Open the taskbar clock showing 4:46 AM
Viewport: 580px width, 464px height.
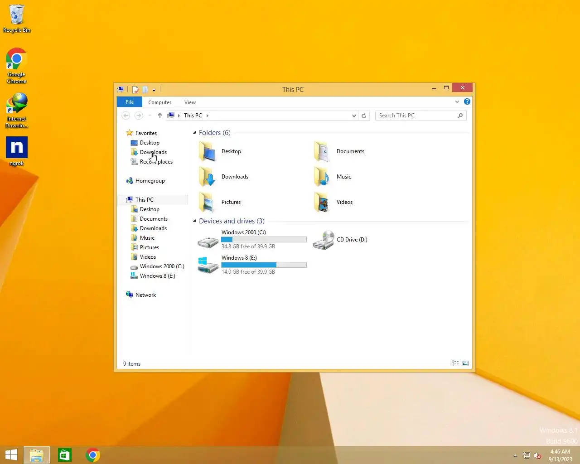(x=560, y=455)
